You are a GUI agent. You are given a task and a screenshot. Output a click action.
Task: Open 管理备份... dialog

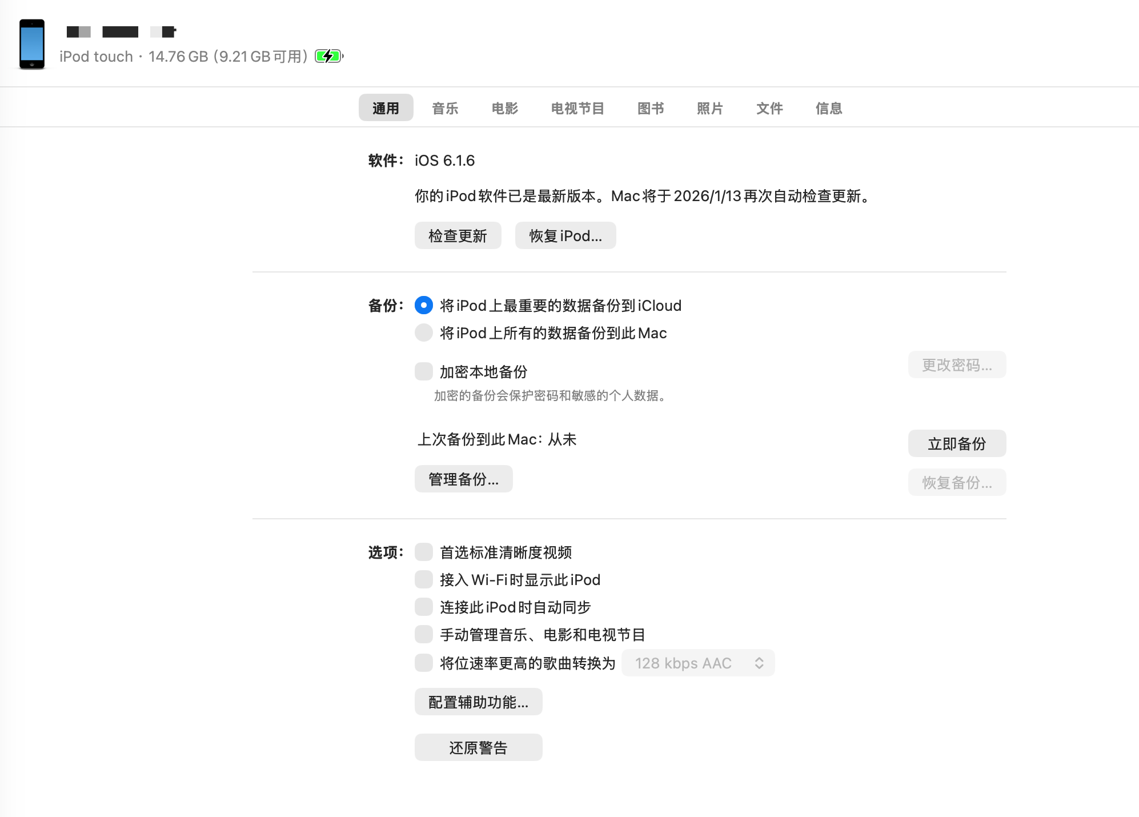click(x=463, y=479)
